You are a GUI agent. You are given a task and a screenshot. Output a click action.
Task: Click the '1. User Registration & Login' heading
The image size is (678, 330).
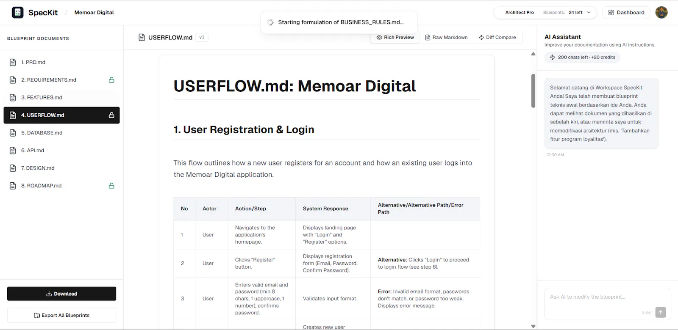point(244,129)
